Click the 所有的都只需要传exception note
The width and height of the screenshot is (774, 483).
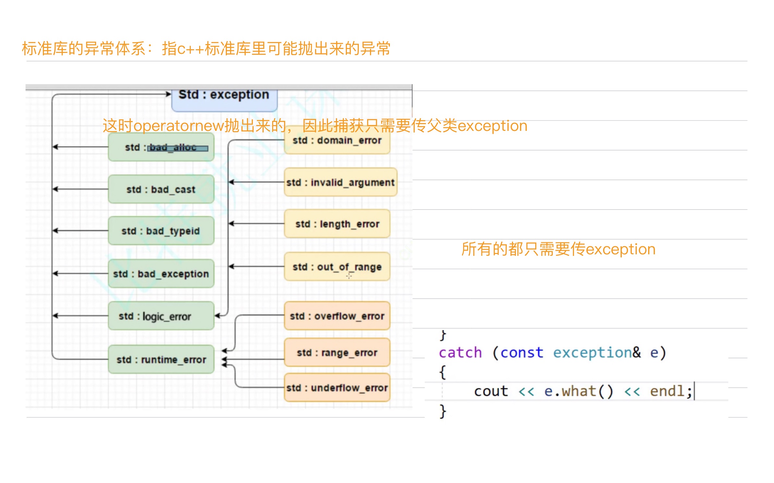pos(558,249)
